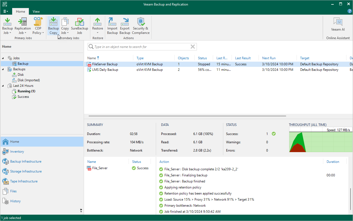Select the LMS Daily Backup job row
This screenshot has height=221, width=353.
click(x=105, y=70)
